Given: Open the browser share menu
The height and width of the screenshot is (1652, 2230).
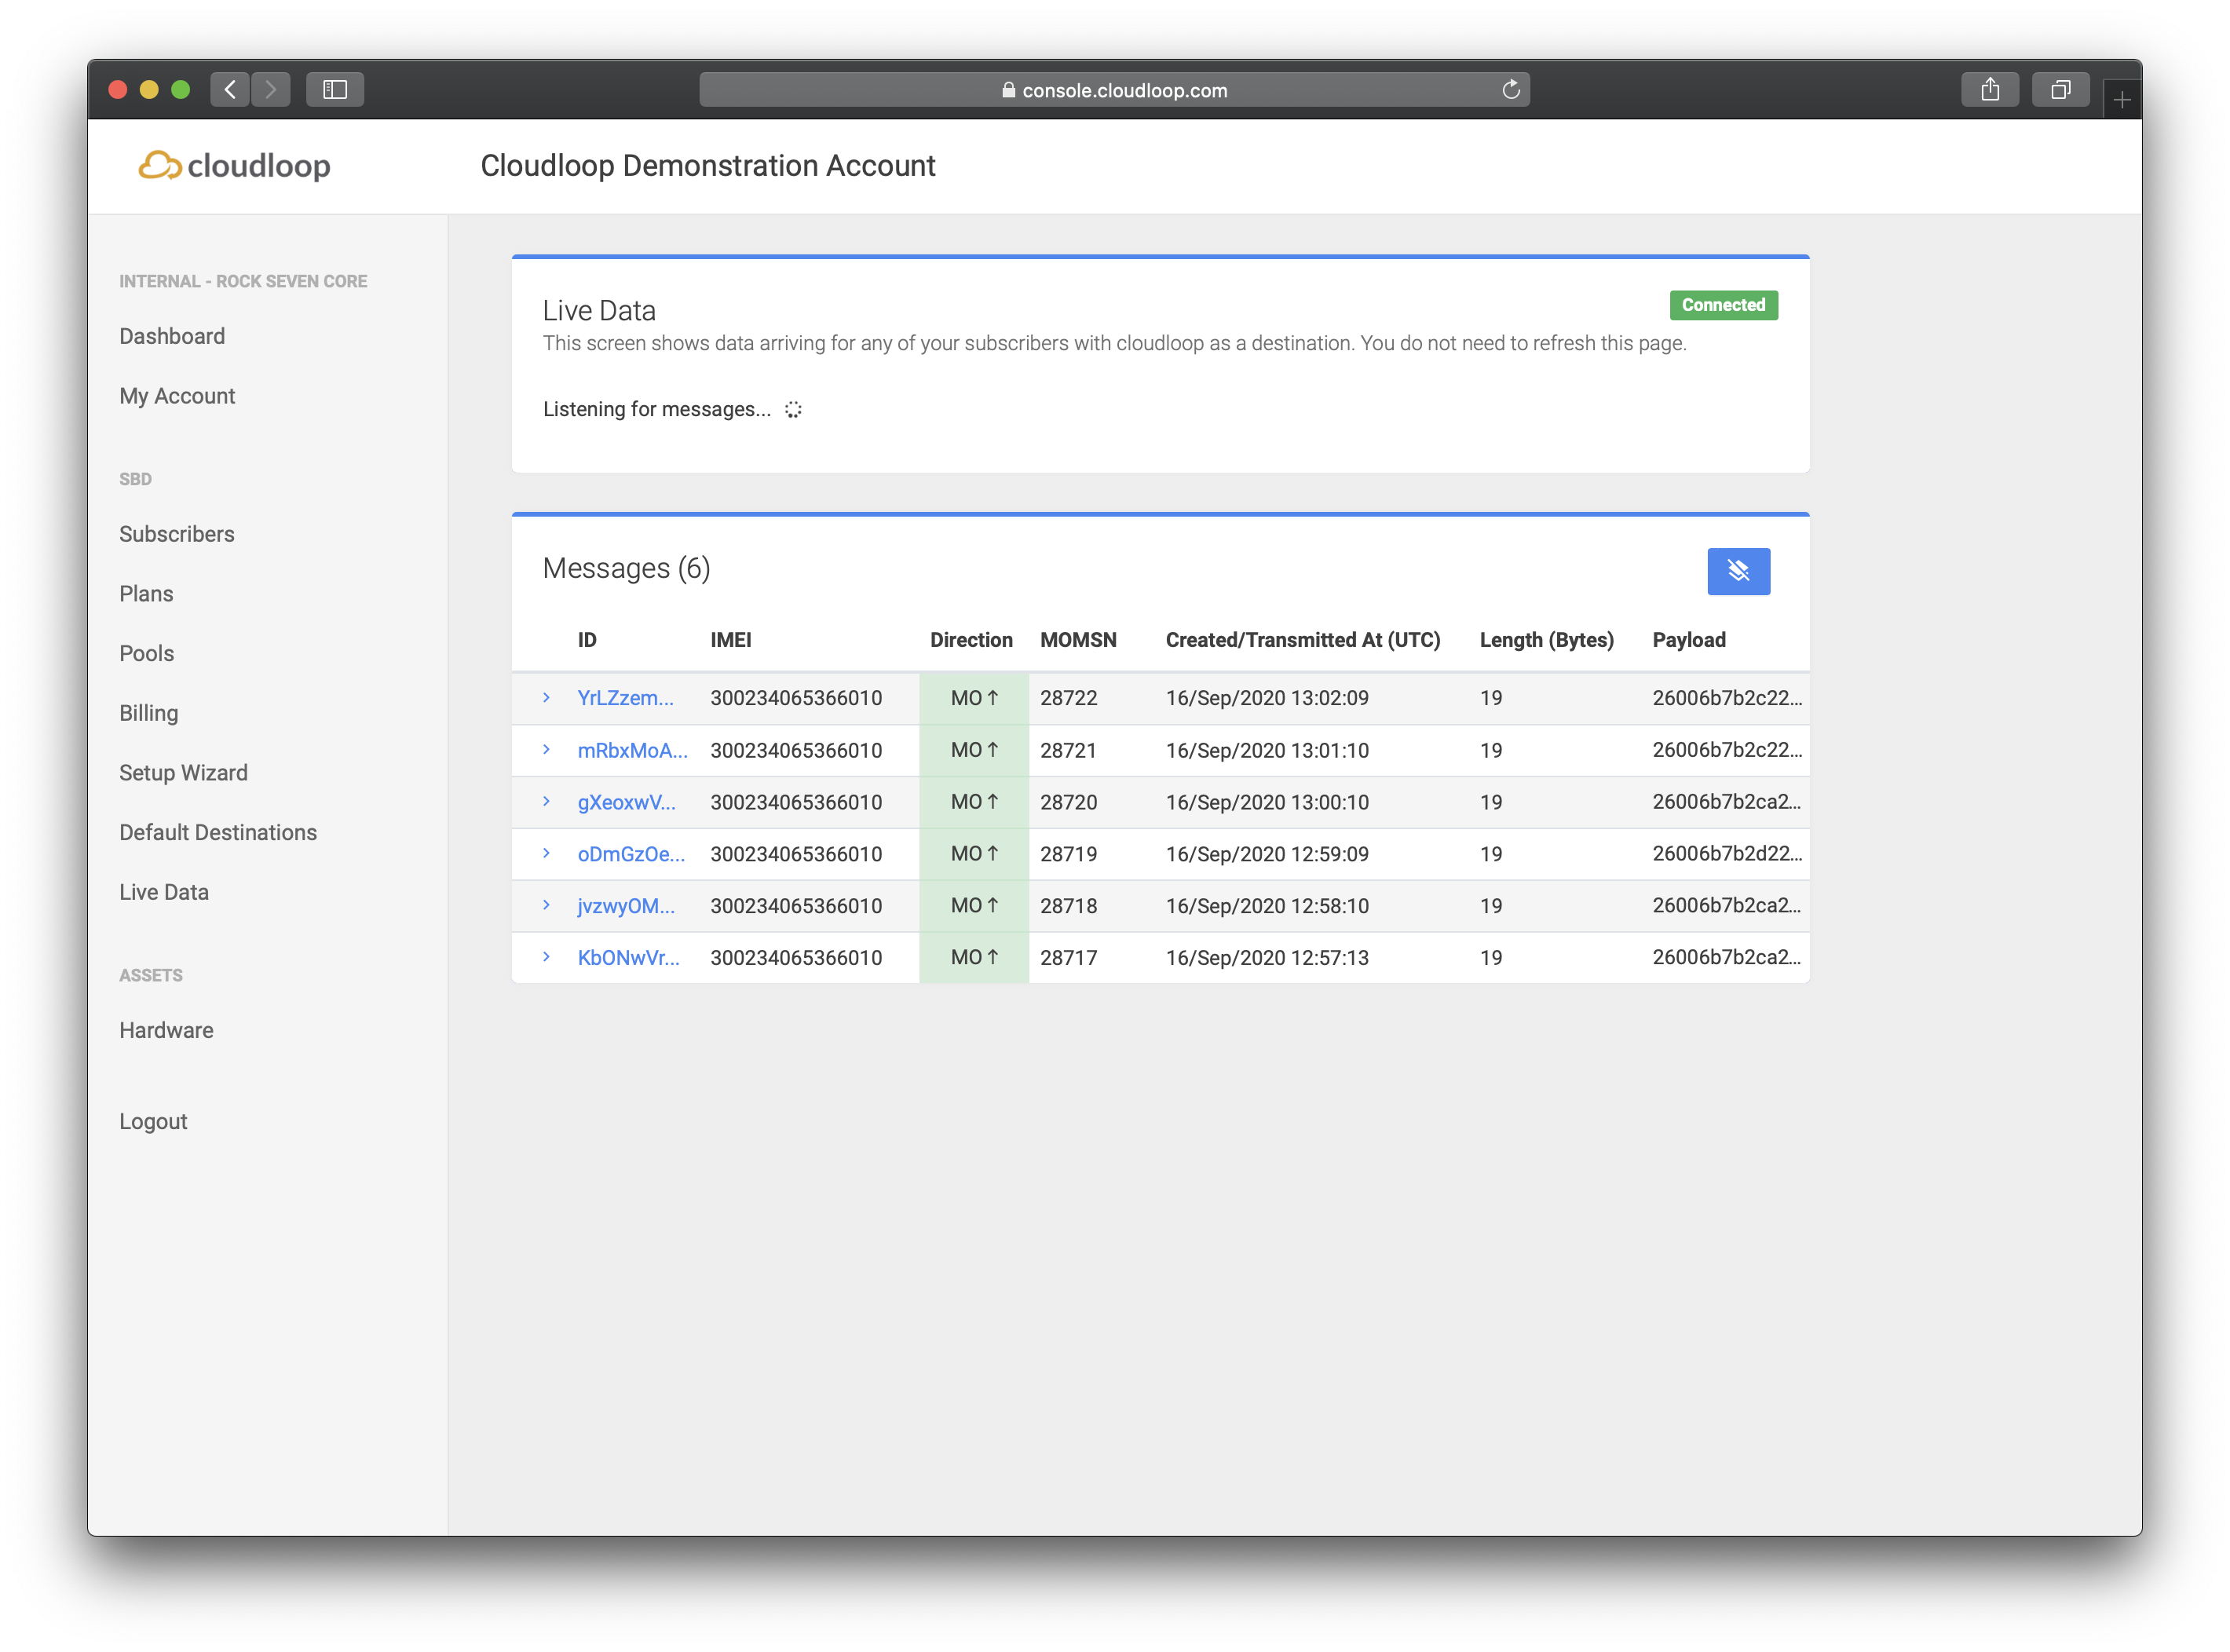Looking at the screenshot, I should pos(1989,90).
